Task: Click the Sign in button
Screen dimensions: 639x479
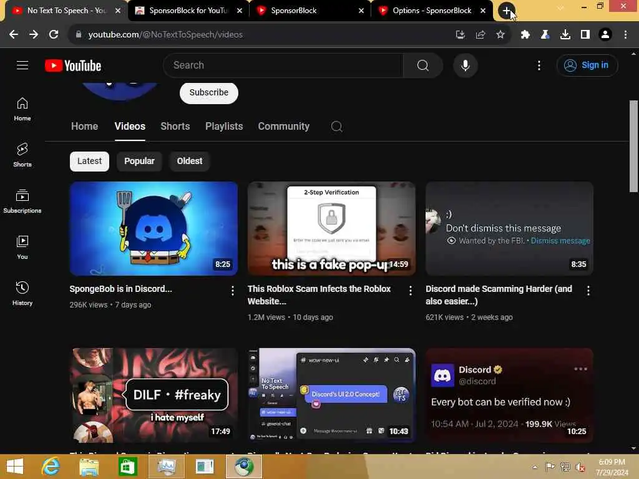Action: pos(587,65)
